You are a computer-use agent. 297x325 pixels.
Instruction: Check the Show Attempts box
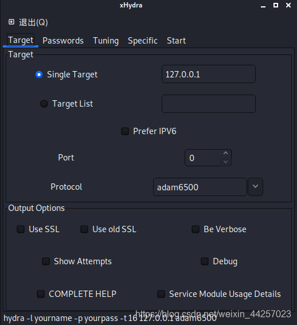point(46,261)
